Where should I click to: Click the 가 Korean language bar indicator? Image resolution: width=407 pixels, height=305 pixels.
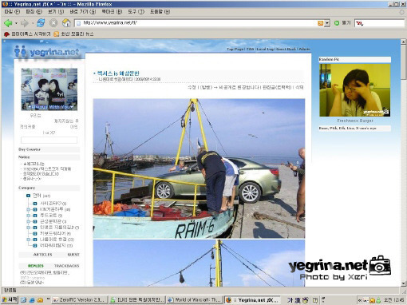pos(290,300)
